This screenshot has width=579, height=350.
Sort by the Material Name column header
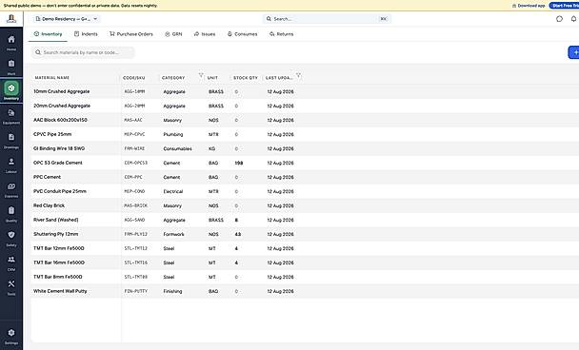[52, 78]
